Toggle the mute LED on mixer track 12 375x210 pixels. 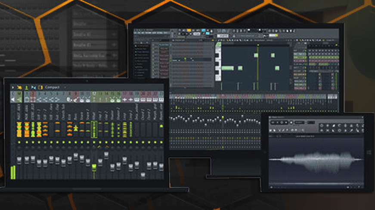[94, 142]
